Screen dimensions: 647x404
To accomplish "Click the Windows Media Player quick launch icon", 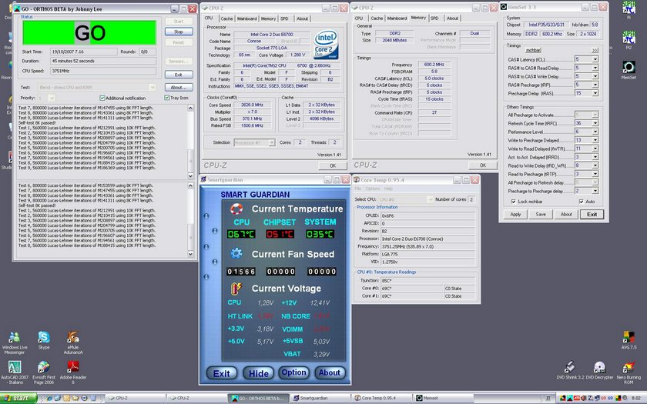I will [85, 399].
